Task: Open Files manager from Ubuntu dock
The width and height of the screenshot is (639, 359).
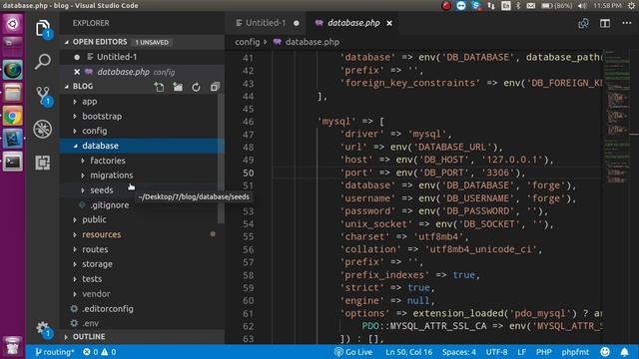Action: (x=13, y=93)
